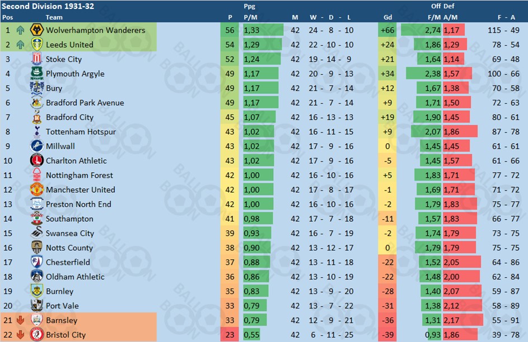
Task: Click Wolverhampton's green 2,74 offense bar
Action: (421, 30)
